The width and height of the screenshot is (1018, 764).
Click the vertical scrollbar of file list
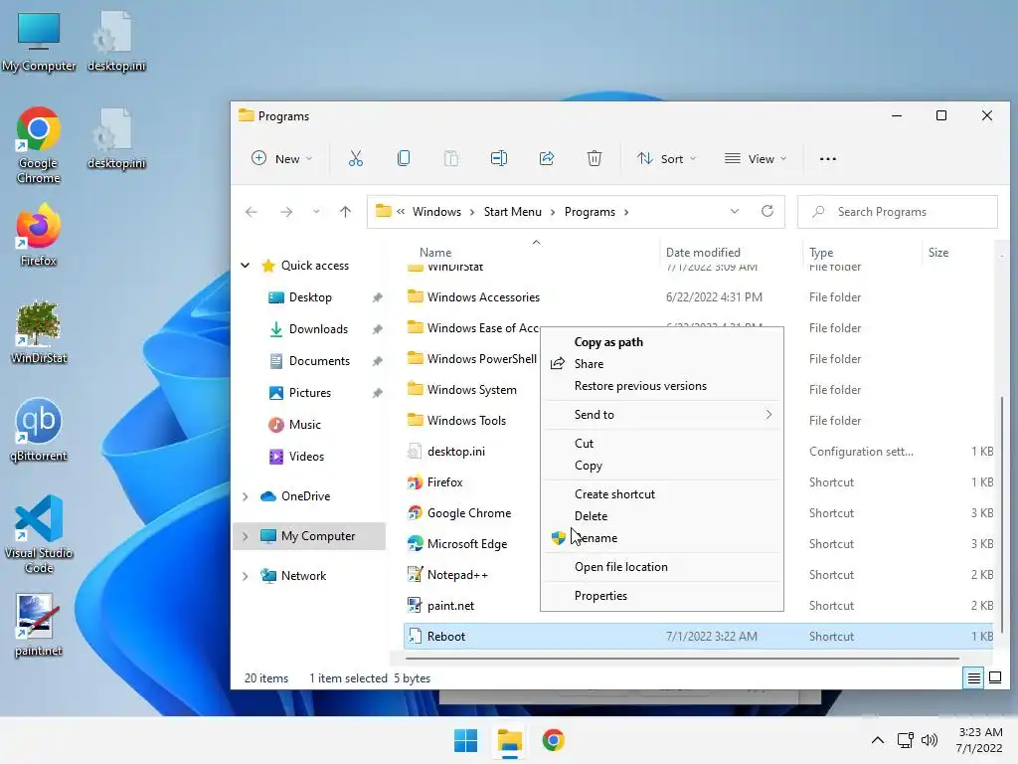[1002, 513]
